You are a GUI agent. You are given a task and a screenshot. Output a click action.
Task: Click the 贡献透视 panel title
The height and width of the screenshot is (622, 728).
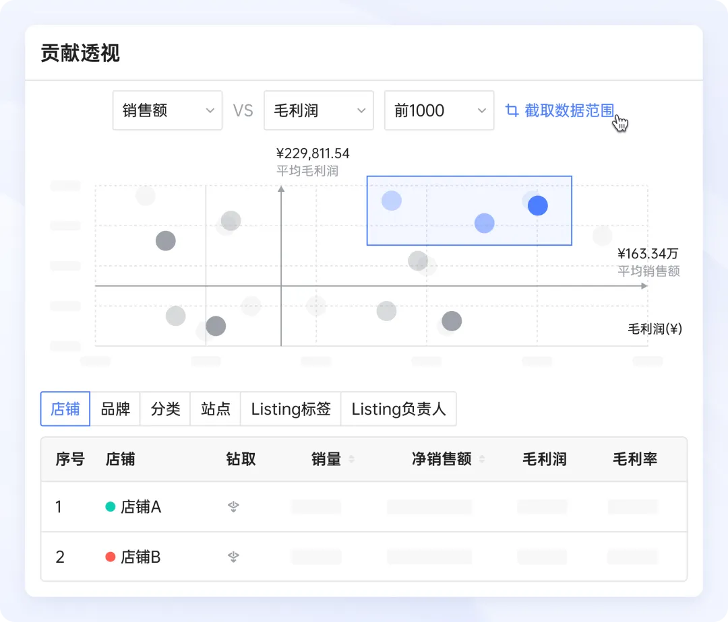tap(80, 53)
